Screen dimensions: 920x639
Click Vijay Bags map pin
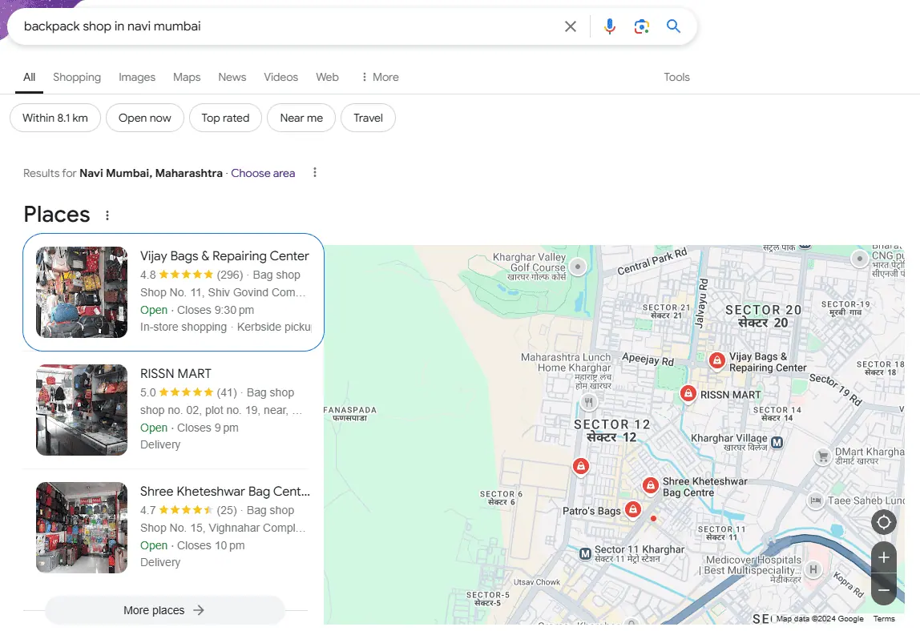click(716, 360)
